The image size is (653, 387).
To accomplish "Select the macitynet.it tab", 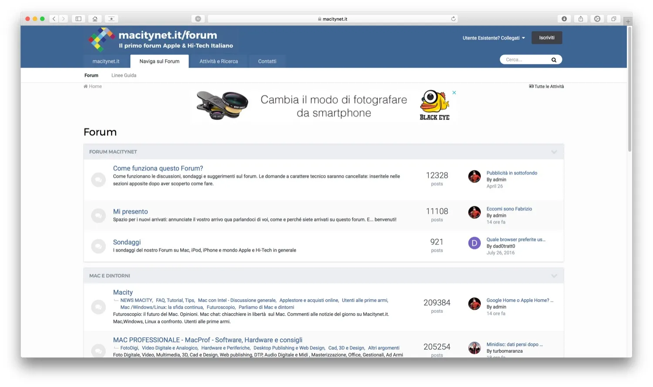I will [x=106, y=61].
